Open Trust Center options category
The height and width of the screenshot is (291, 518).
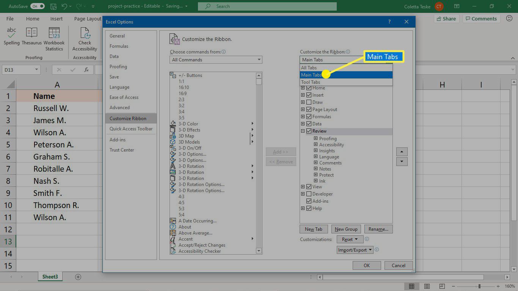(x=131, y=150)
